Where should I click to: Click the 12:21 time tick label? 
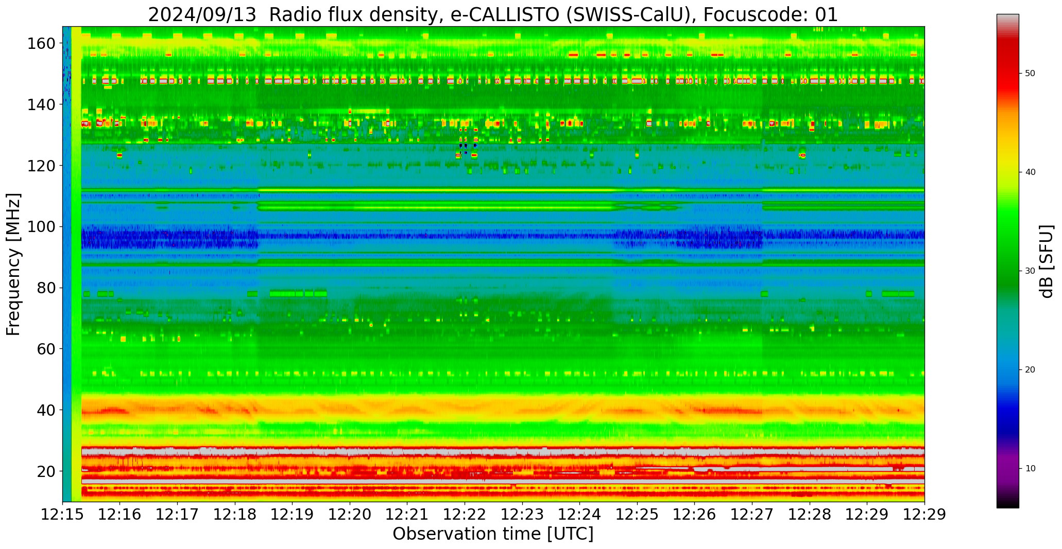coord(407,515)
